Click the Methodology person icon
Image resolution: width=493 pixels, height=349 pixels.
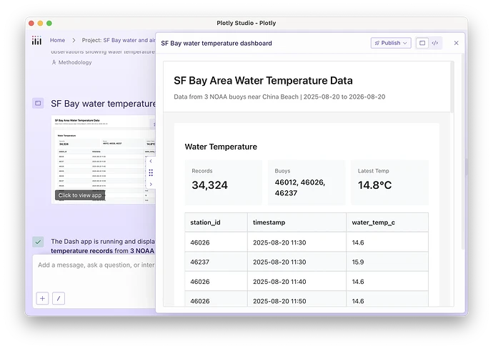(x=54, y=62)
